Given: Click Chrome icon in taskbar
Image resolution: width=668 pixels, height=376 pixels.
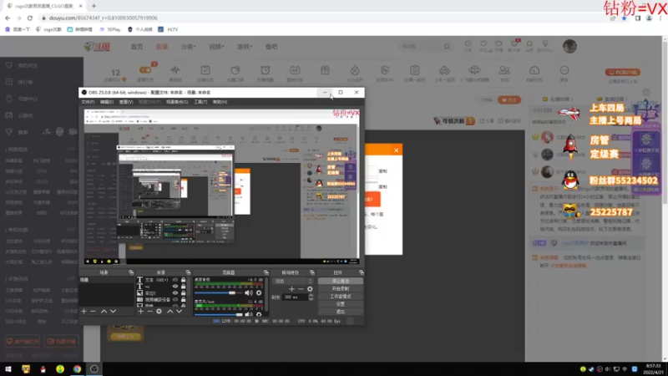Looking at the screenshot, I should [77, 369].
